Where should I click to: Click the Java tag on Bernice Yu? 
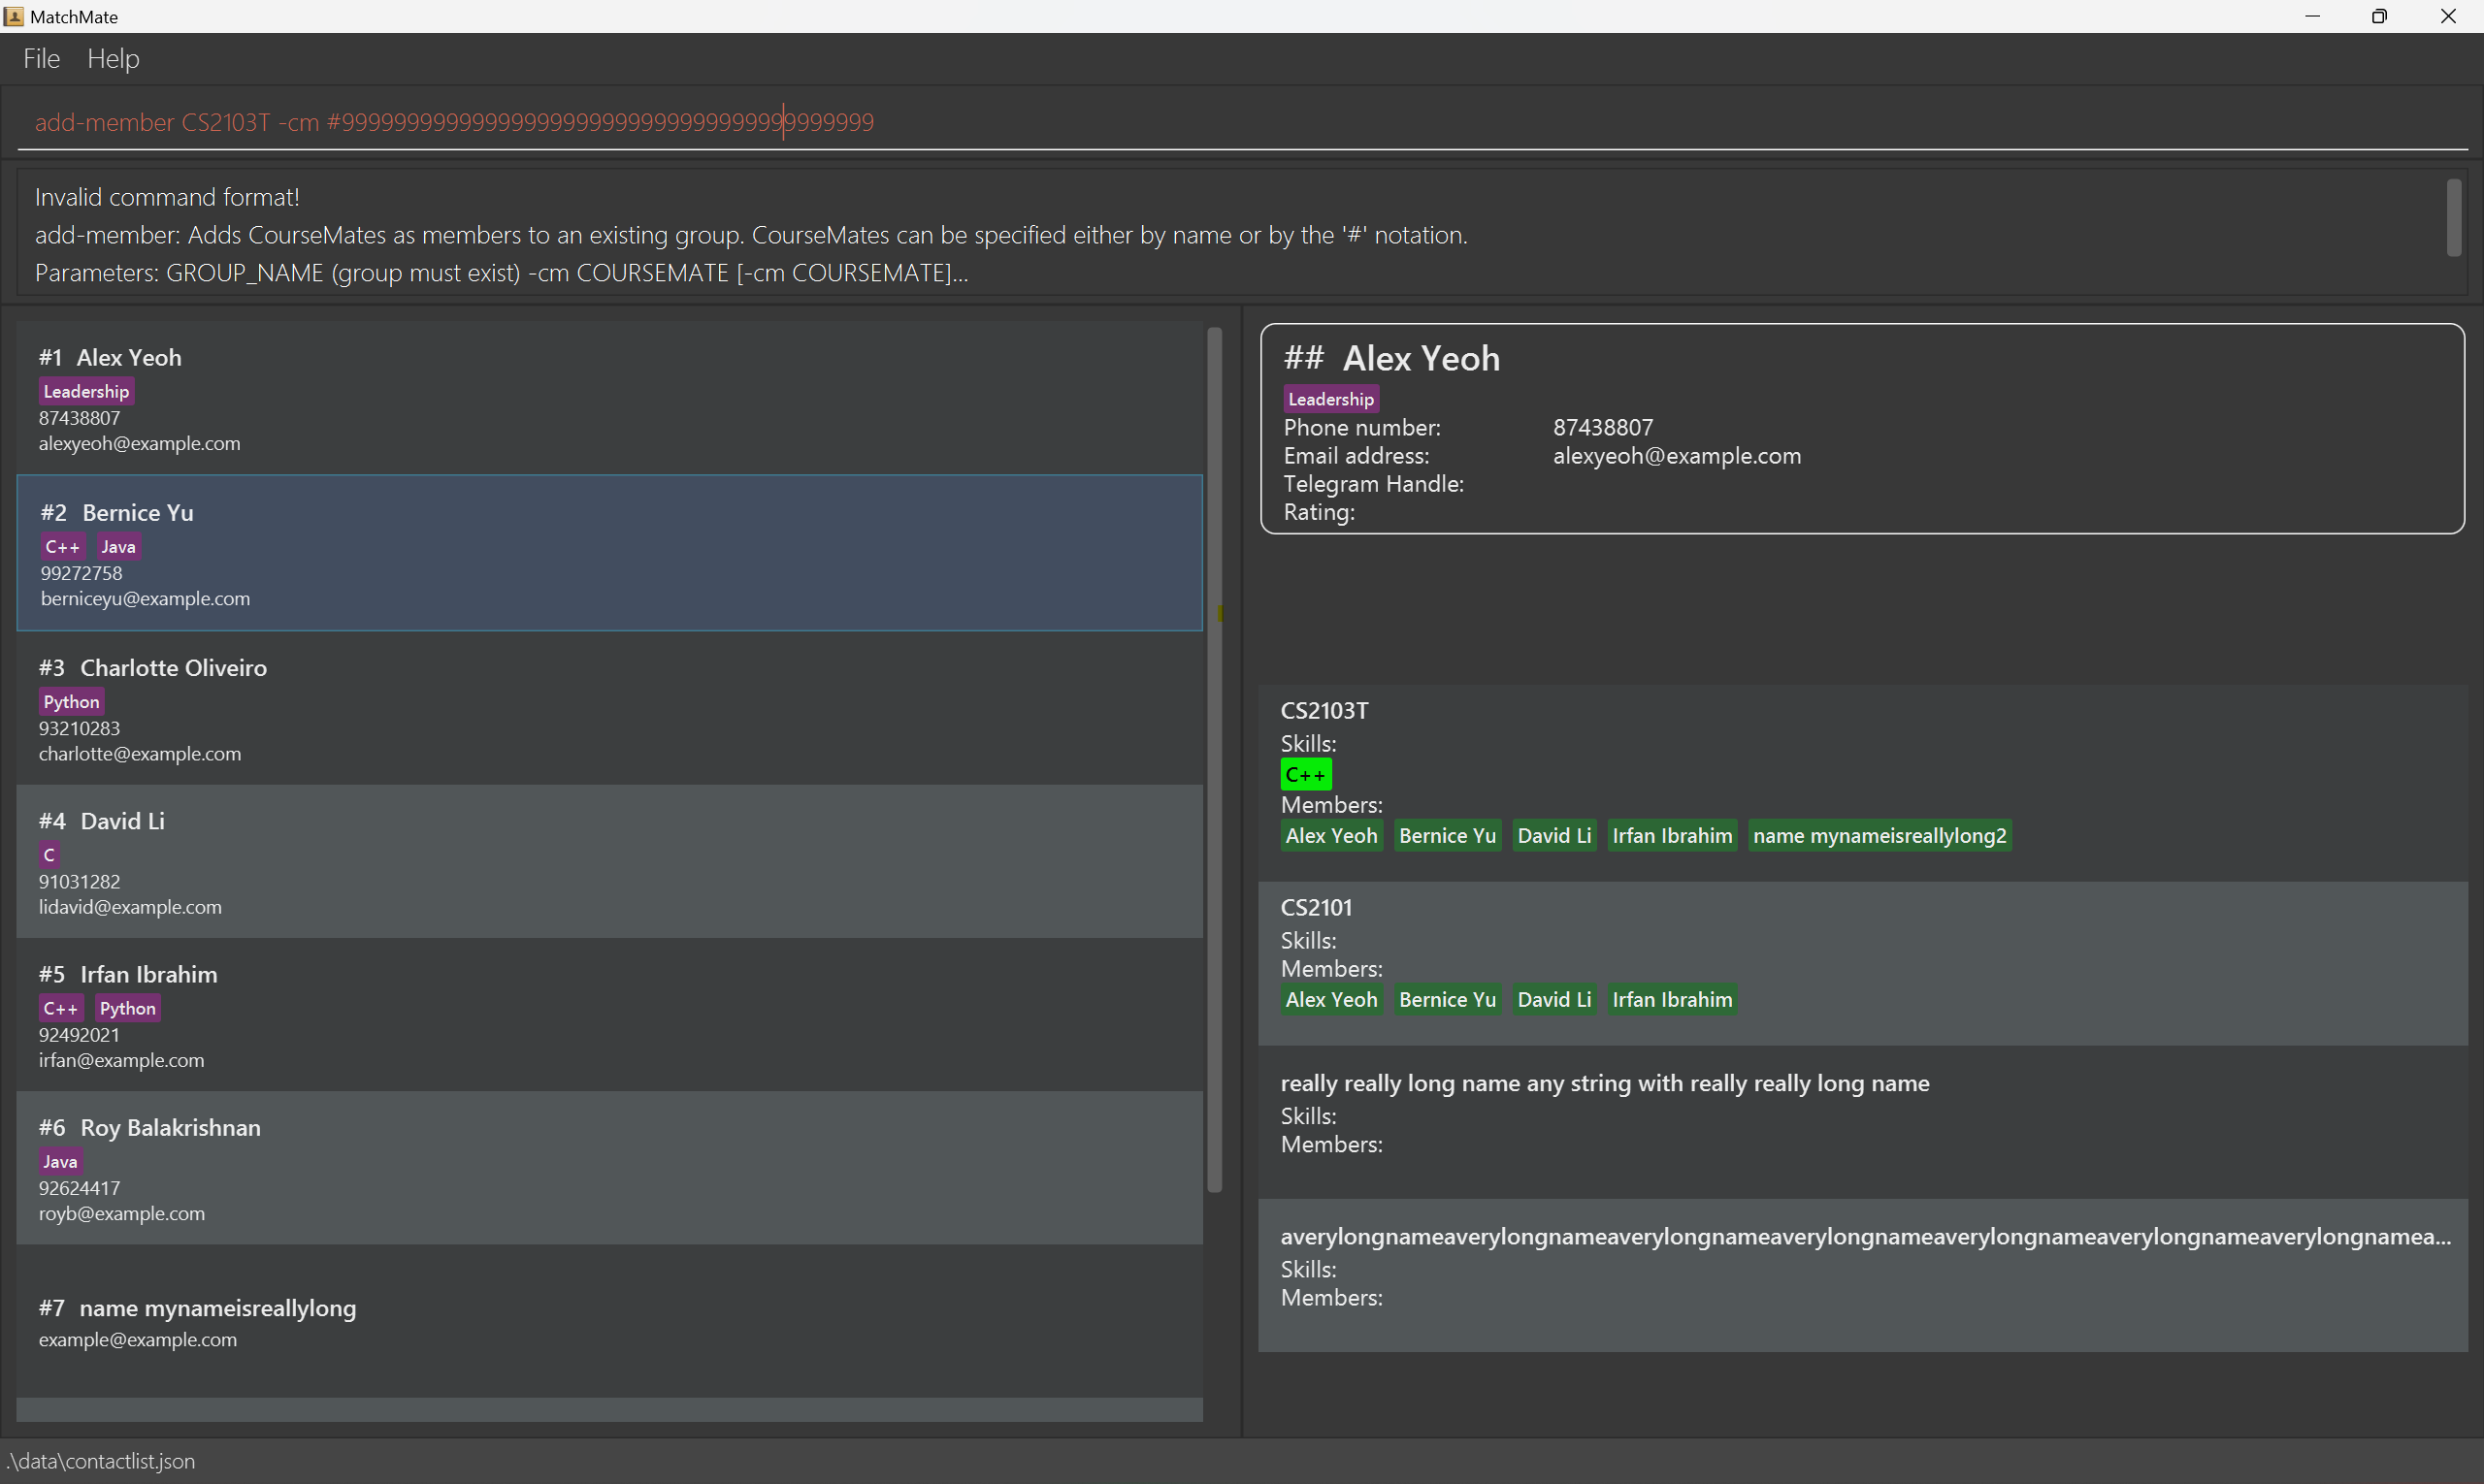click(x=118, y=546)
